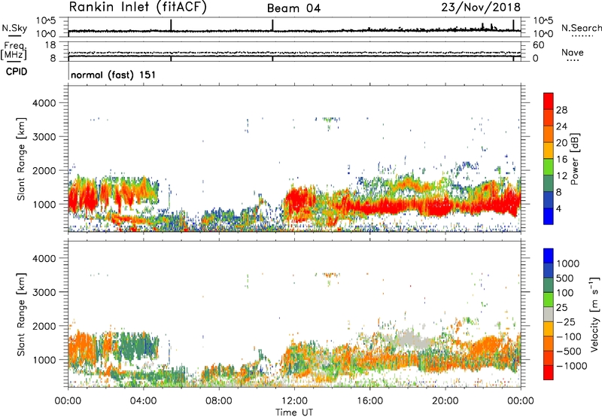Select the "60" Nave axis tick
Image resolution: width=602 pixels, height=417 pixels.
[x=538, y=45]
